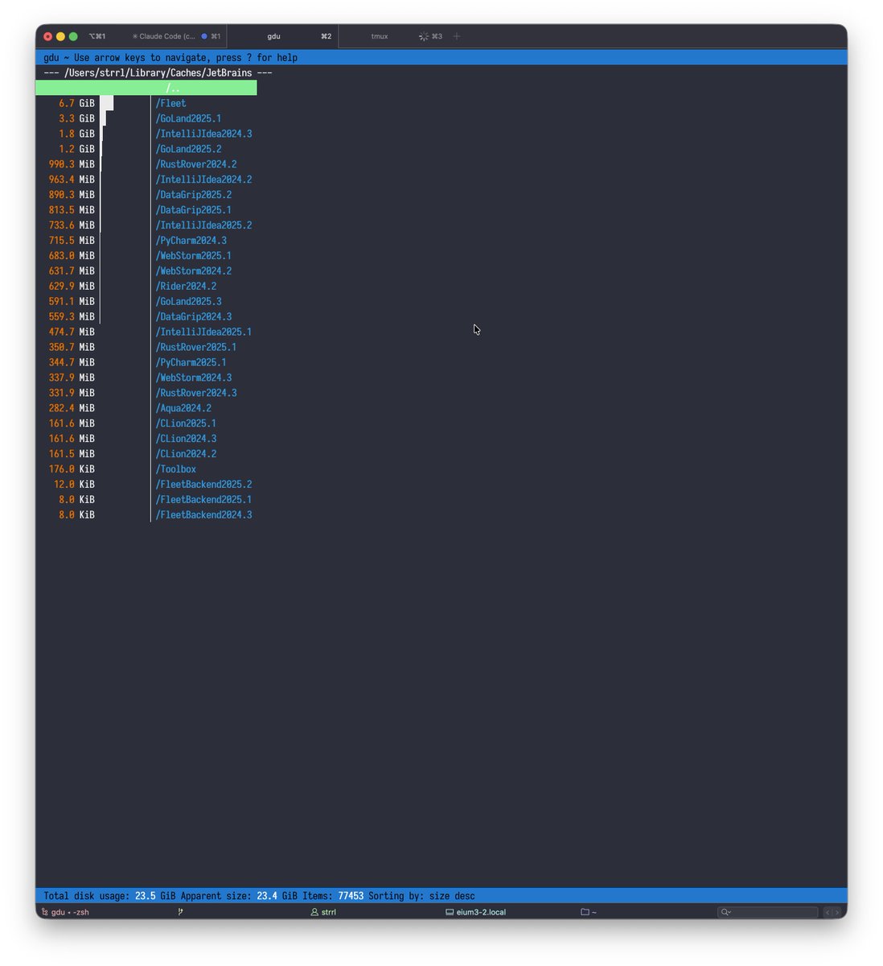Viewport: 883px width, 966px height.
Task: Click the JetBrains caches path header
Action: coord(158,72)
